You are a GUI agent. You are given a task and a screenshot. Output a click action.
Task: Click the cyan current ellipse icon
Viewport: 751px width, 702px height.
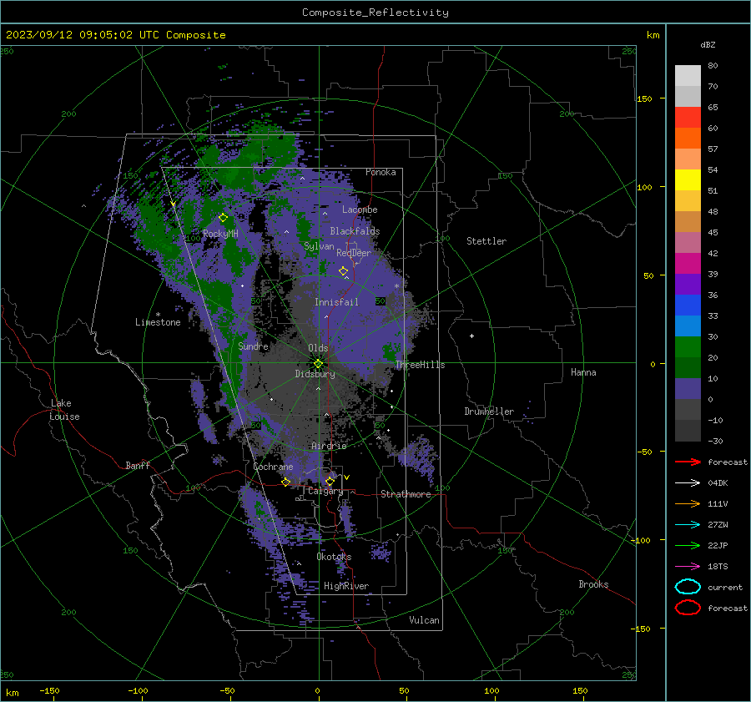[x=688, y=587]
